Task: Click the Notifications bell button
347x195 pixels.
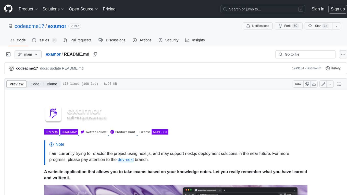Action: 258,26
